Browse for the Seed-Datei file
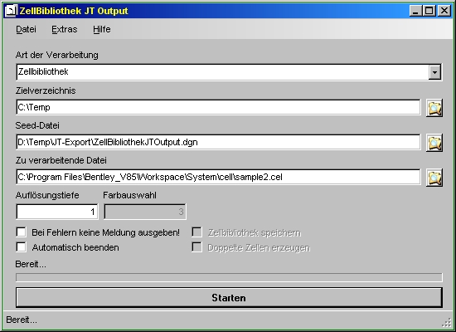This screenshot has width=456, height=332. point(434,143)
